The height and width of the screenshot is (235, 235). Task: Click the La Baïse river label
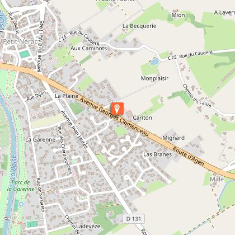[x=13, y=167]
